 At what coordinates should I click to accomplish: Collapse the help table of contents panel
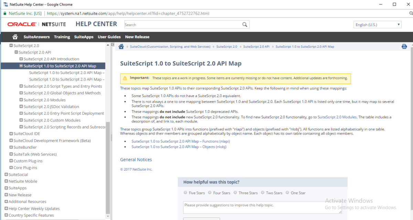coord(112,44)
